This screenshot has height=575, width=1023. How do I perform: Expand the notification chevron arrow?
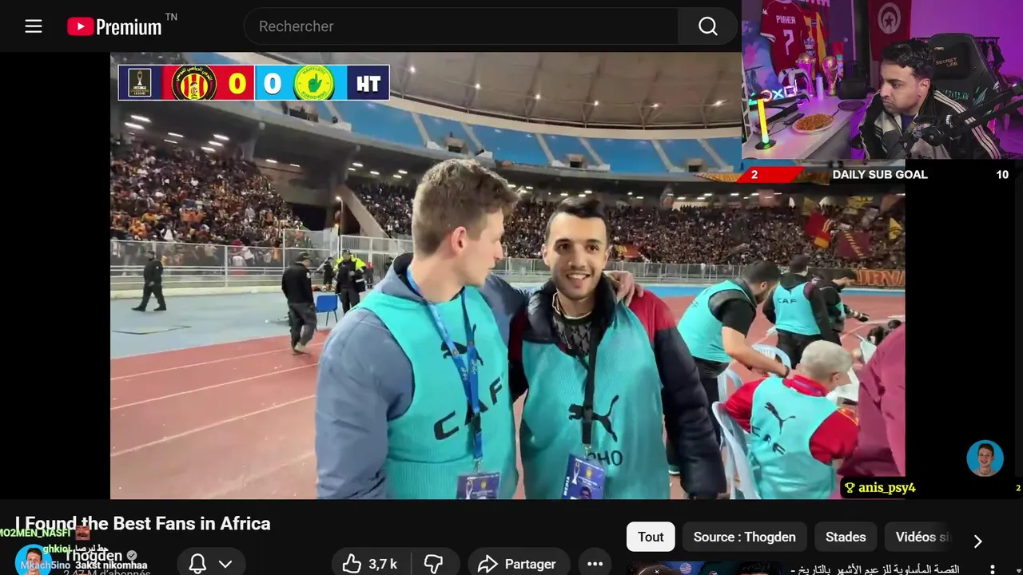tap(226, 564)
